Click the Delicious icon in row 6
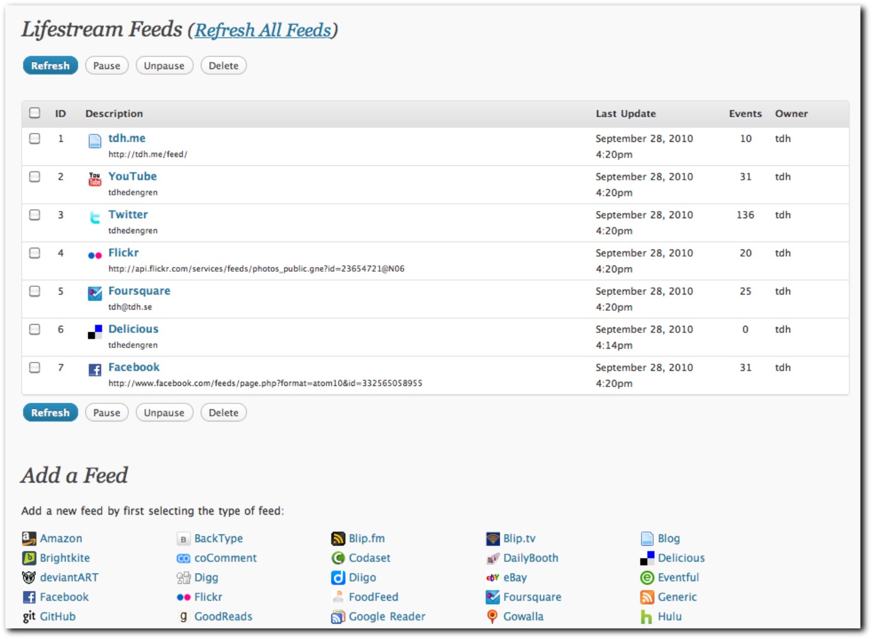 point(95,332)
